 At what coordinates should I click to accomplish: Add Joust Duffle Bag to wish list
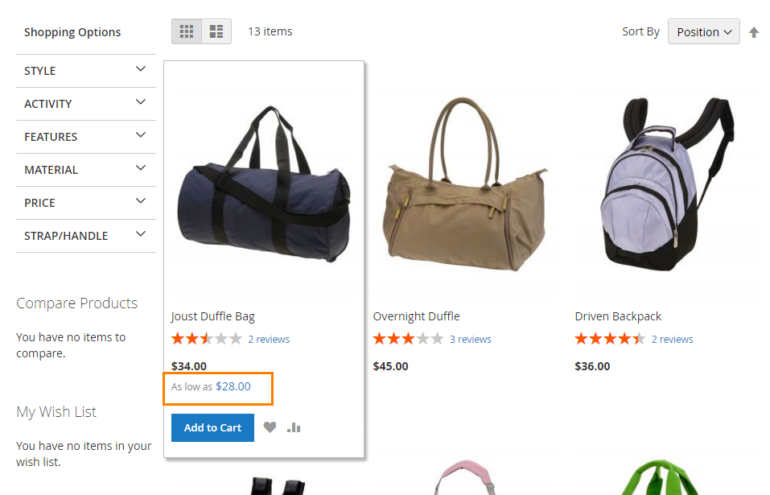270,427
